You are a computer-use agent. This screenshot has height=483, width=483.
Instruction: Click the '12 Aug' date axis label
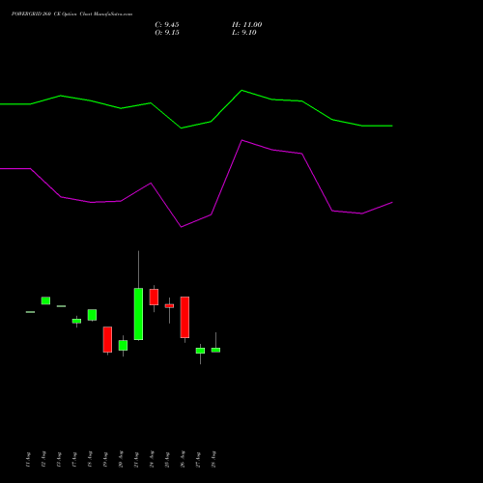pos(43,459)
